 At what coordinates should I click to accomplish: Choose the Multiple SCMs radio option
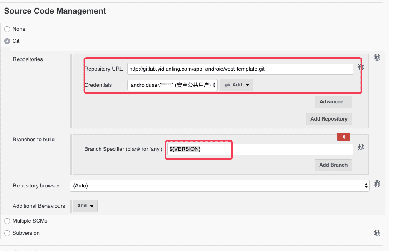click(x=7, y=221)
